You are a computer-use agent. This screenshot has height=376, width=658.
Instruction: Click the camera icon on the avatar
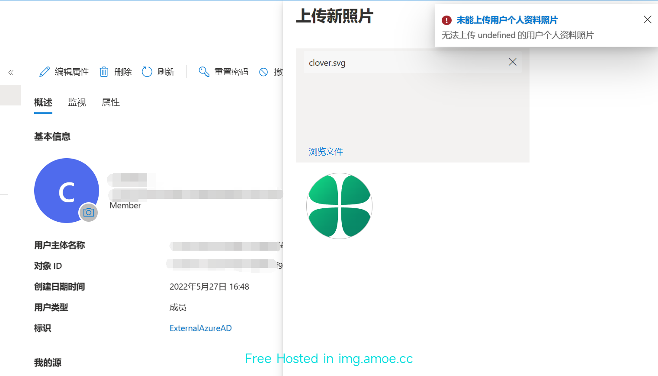[89, 213]
